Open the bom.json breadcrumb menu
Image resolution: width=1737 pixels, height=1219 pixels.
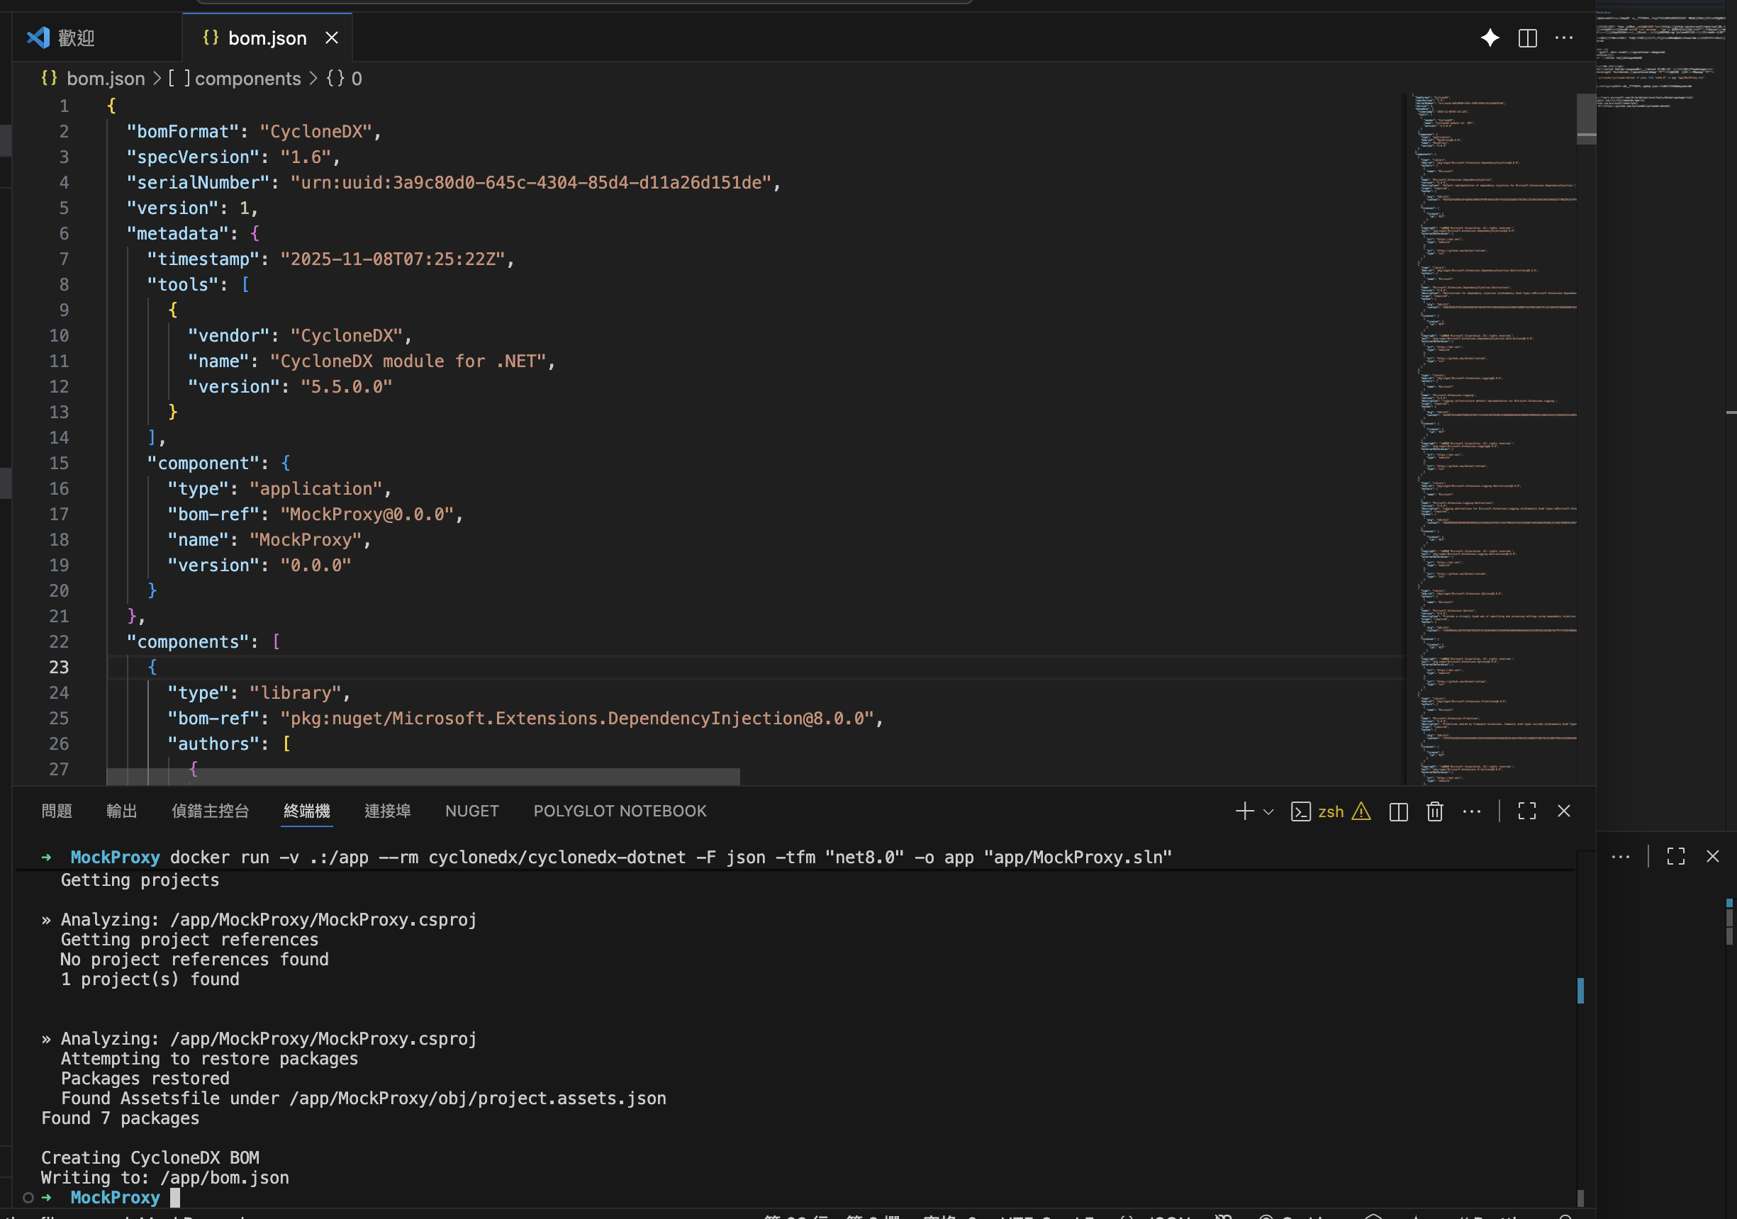tap(106, 78)
